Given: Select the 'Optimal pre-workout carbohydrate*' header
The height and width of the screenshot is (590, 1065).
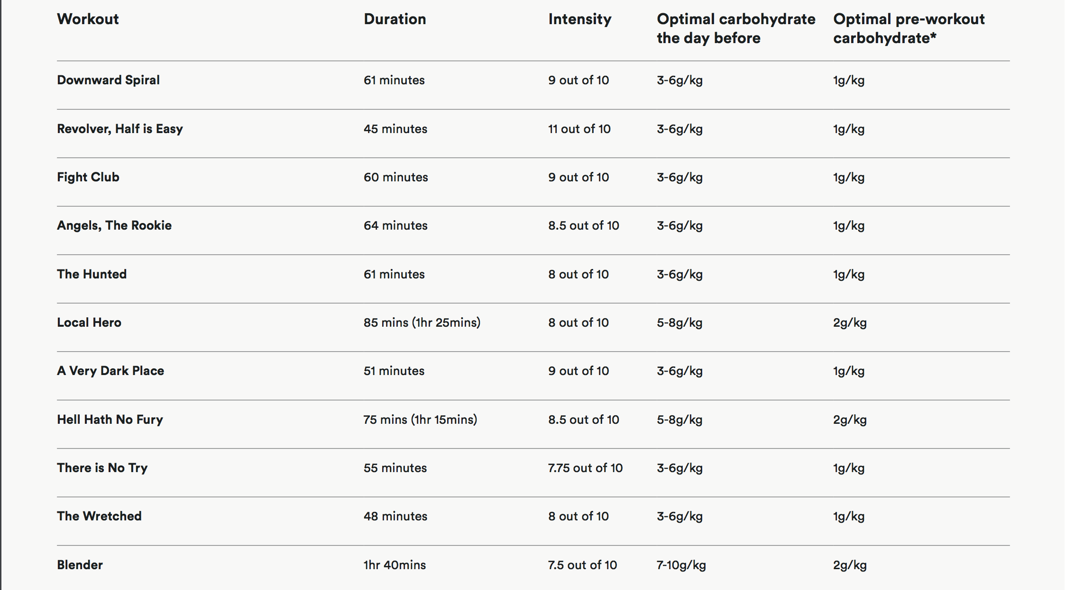Looking at the screenshot, I should pos(909,28).
